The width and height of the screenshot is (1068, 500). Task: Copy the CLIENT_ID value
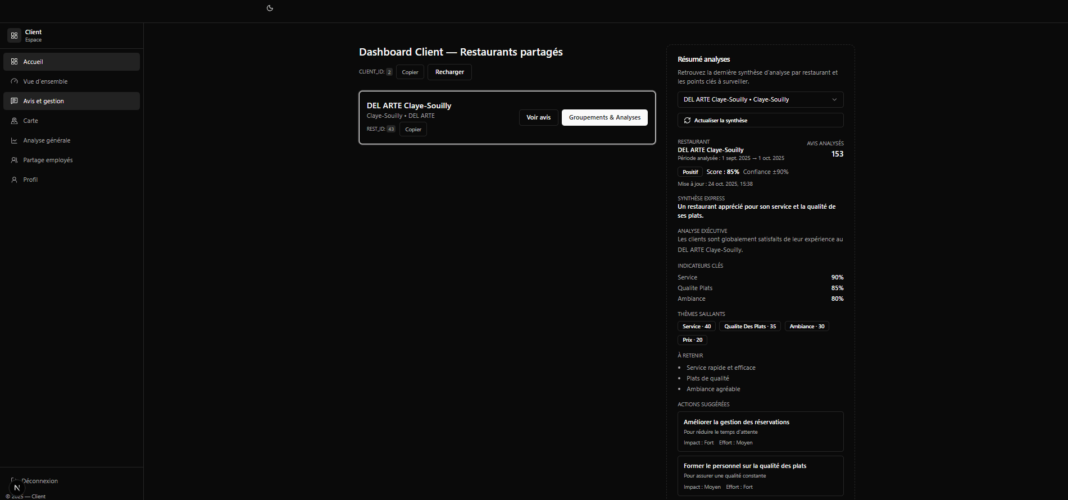pos(410,72)
